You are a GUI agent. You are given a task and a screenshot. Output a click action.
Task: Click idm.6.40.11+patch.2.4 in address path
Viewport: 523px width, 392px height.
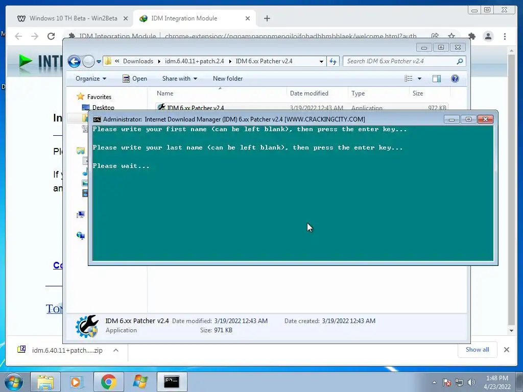tap(194, 61)
